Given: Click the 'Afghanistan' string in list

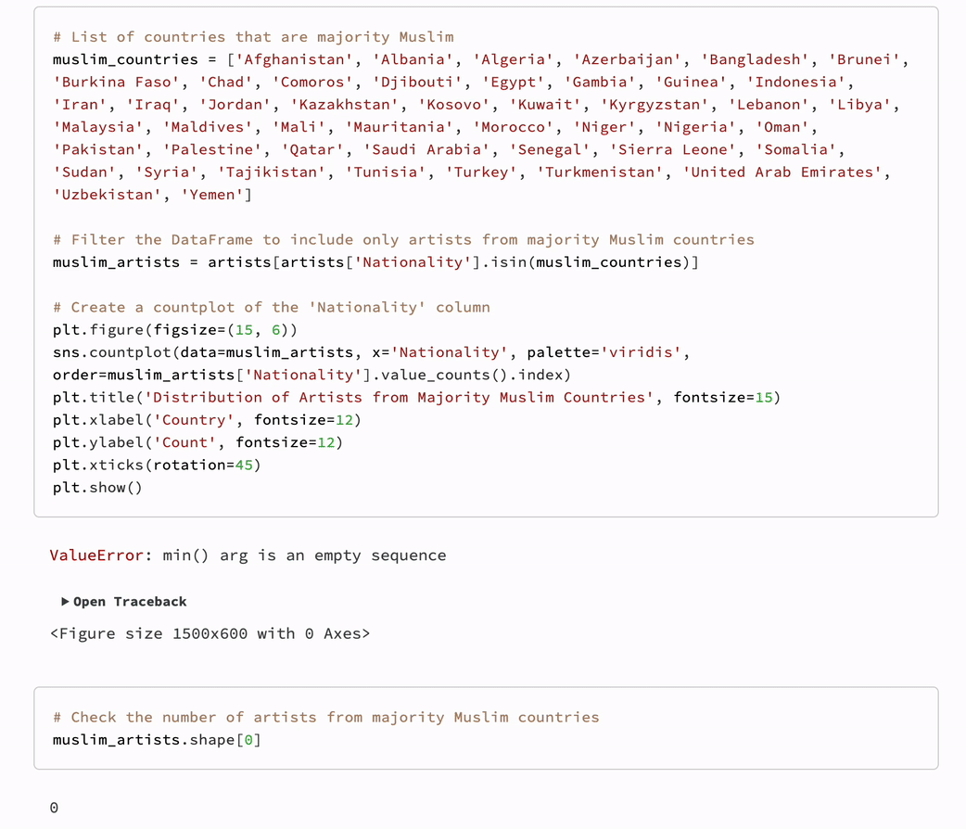Looking at the screenshot, I should click(294, 59).
